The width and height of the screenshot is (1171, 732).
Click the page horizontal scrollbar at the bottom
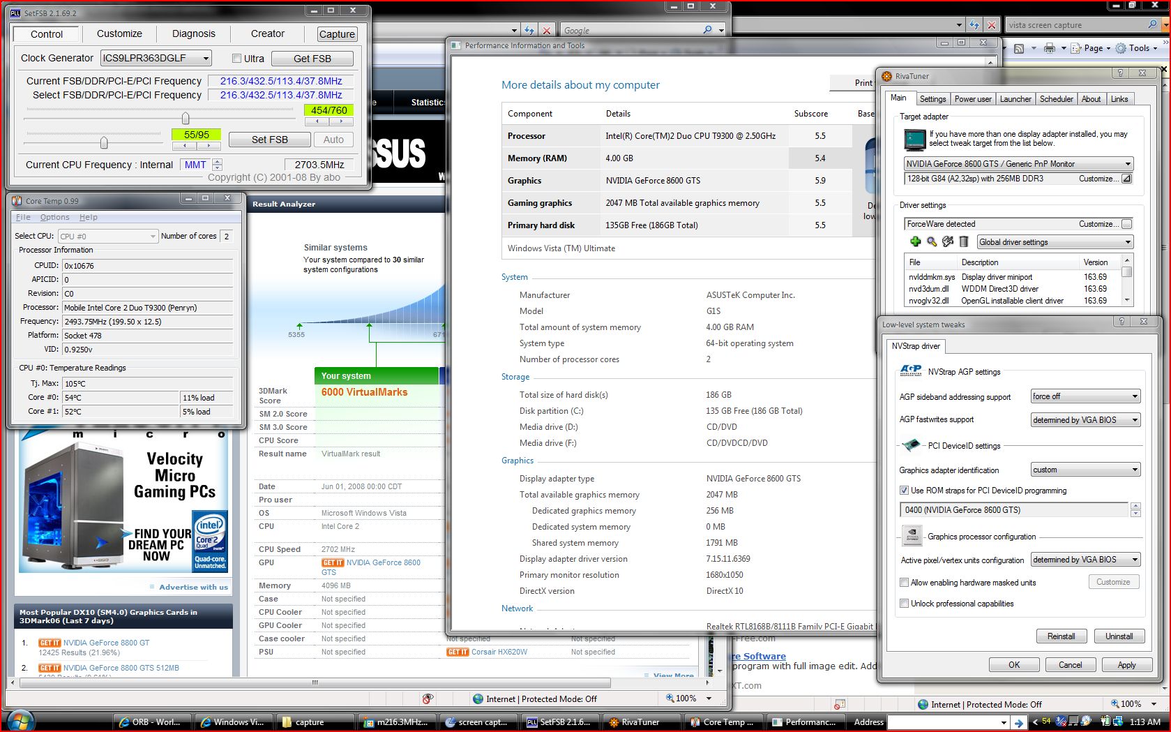tap(315, 682)
